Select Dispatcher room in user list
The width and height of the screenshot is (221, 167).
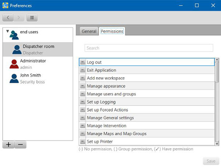pyautogui.click(x=38, y=49)
